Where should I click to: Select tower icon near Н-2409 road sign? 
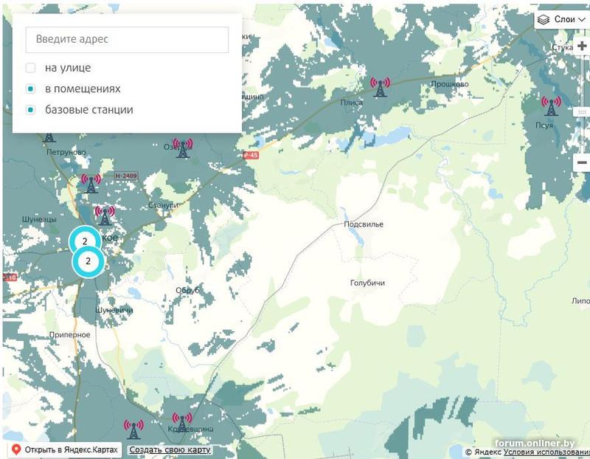coord(91,183)
